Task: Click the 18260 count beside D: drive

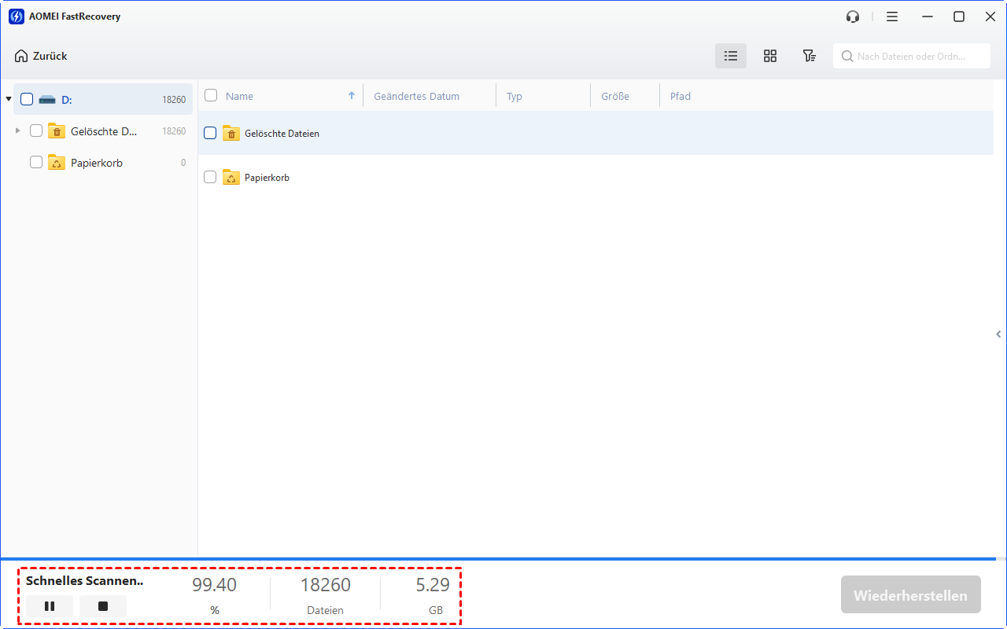Action: tap(174, 100)
